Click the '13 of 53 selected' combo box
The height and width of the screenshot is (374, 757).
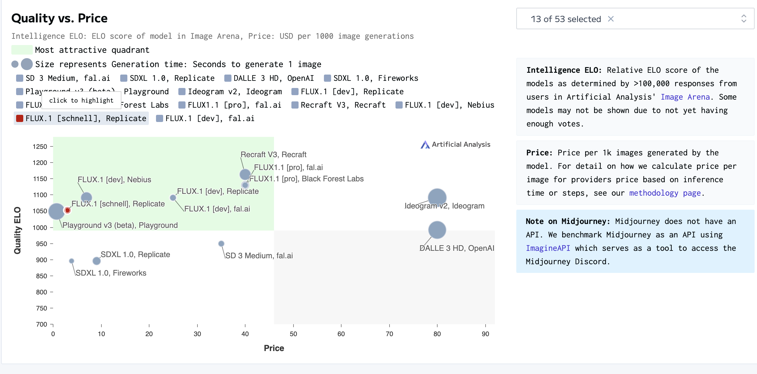[635, 19]
